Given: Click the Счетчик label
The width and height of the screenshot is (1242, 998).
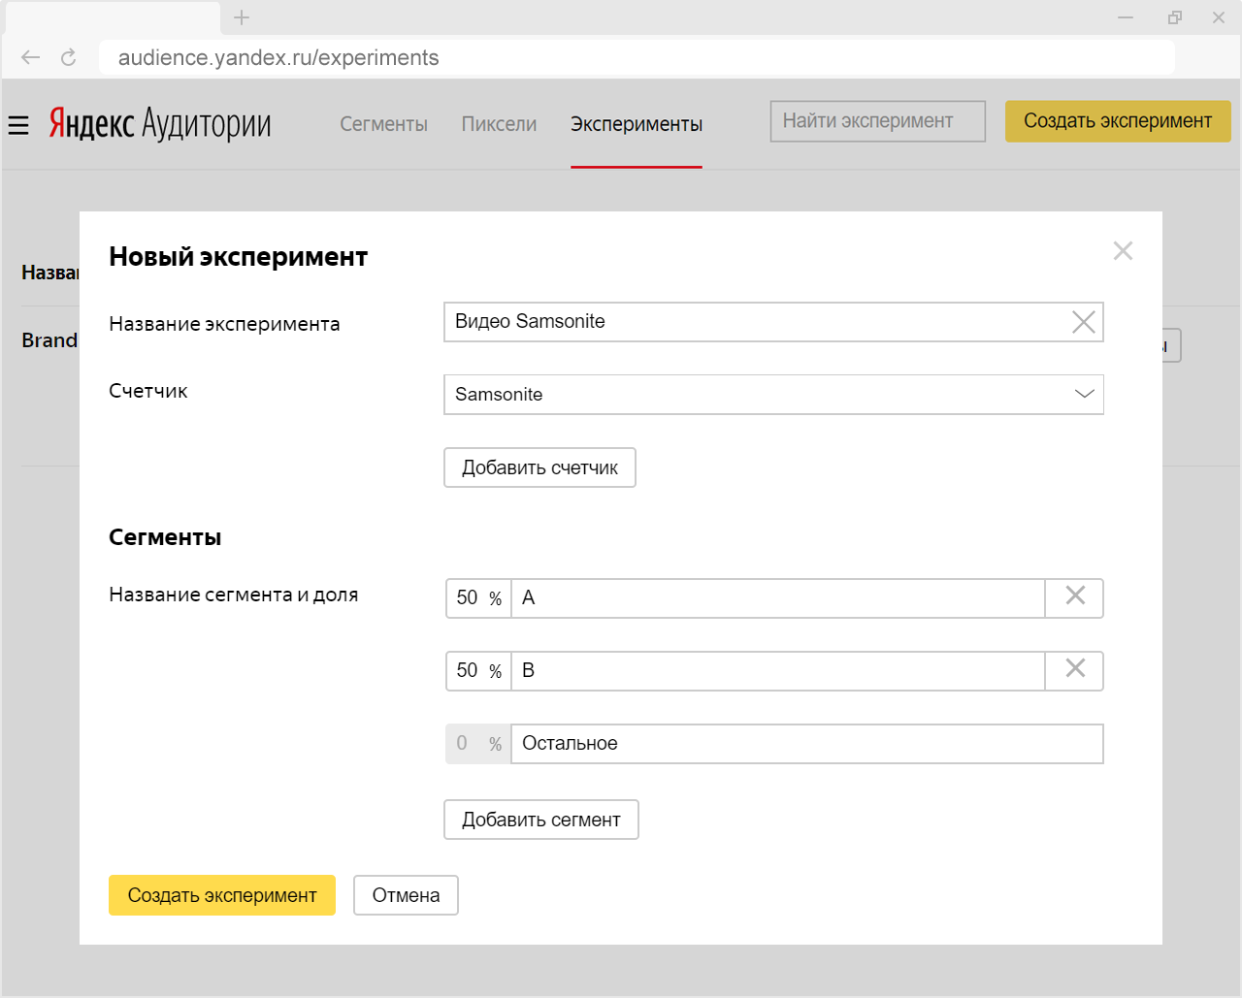Looking at the screenshot, I should point(148,391).
